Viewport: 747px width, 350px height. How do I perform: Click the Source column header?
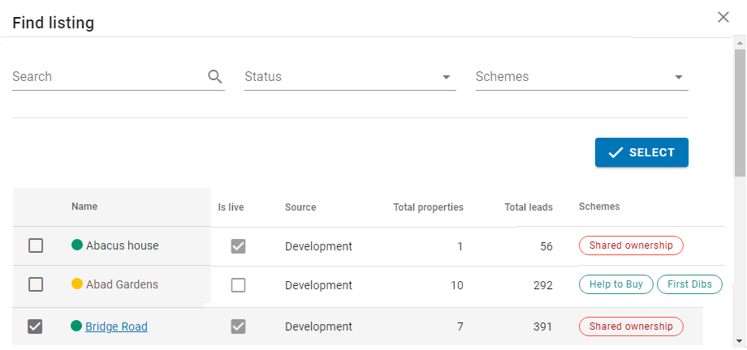click(x=300, y=207)
